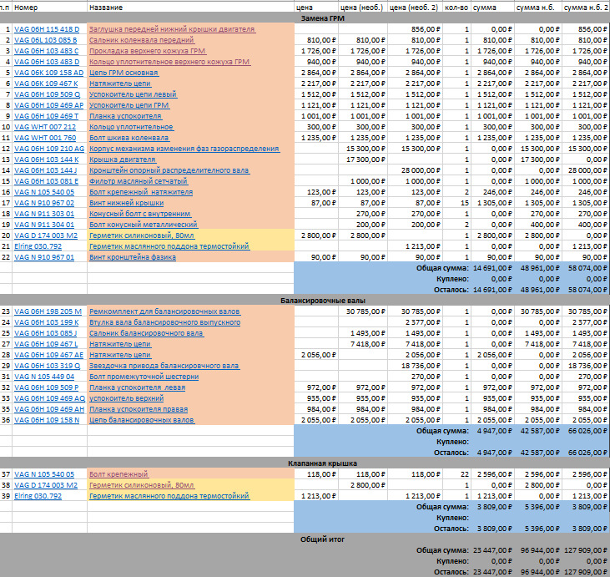Open link Цепь ГРМ основная
Screen dimensions: 610x577
coord(124,73)
